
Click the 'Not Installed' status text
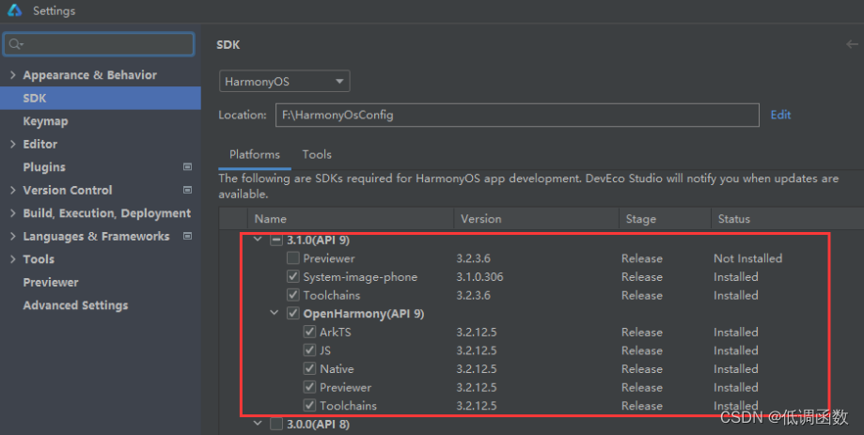click(x=747, y=258)
